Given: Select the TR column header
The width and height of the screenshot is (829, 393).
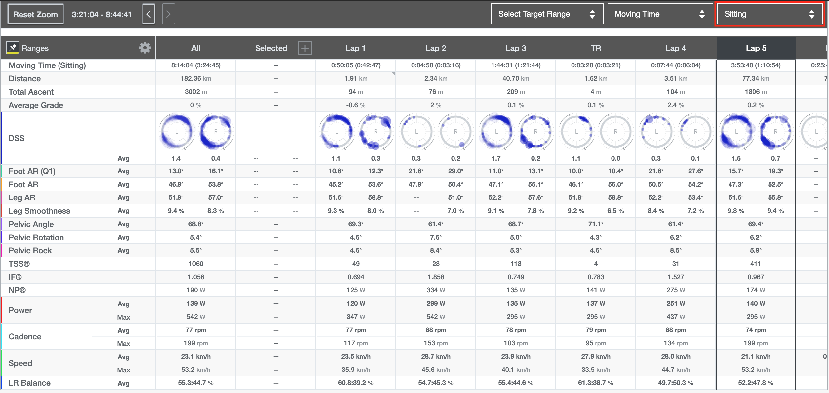Looking at the screenshot, I should [x=596, y=48].
